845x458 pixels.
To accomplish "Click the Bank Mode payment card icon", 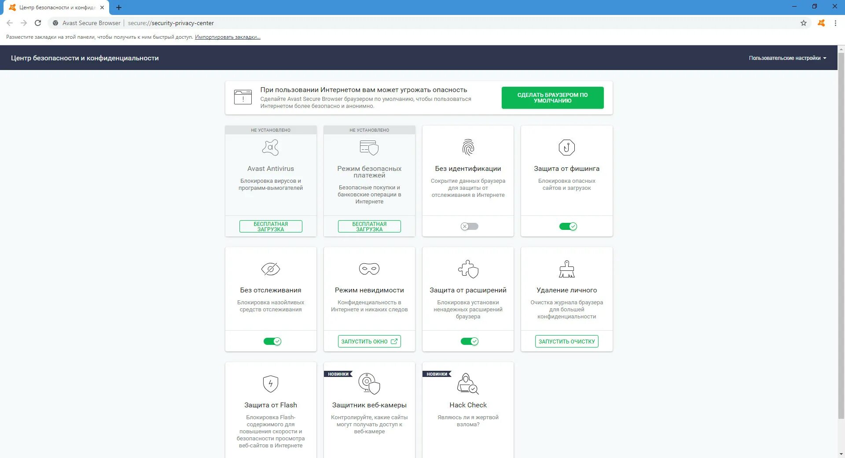I will (x=369, y=148).
